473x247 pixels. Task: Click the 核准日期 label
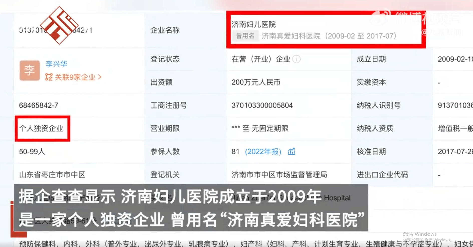coord(371,151)
